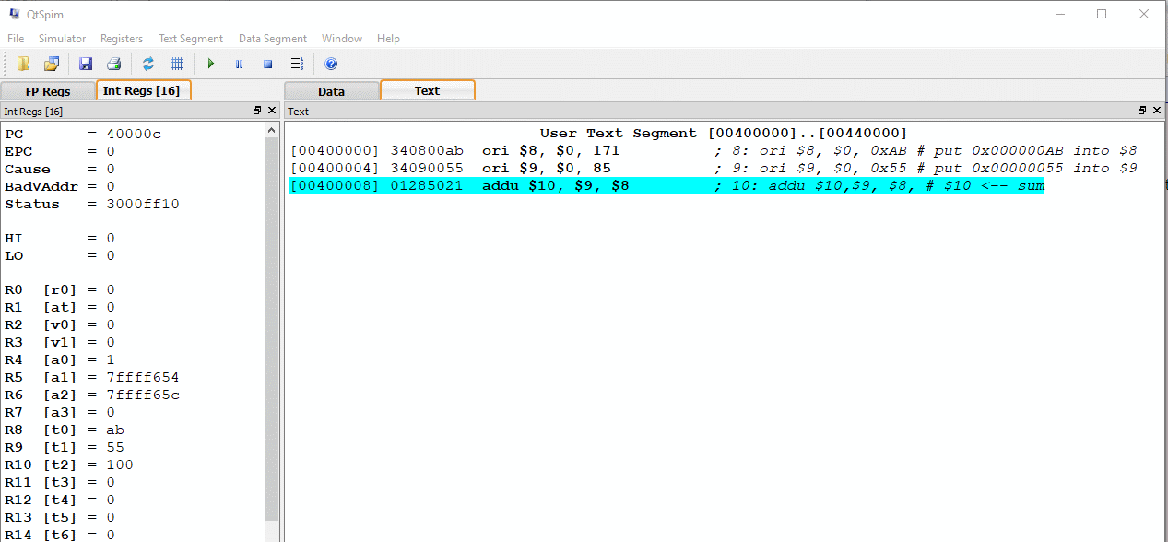Select the highlighted addu $10 instruction line

click(x=666, y=186)
